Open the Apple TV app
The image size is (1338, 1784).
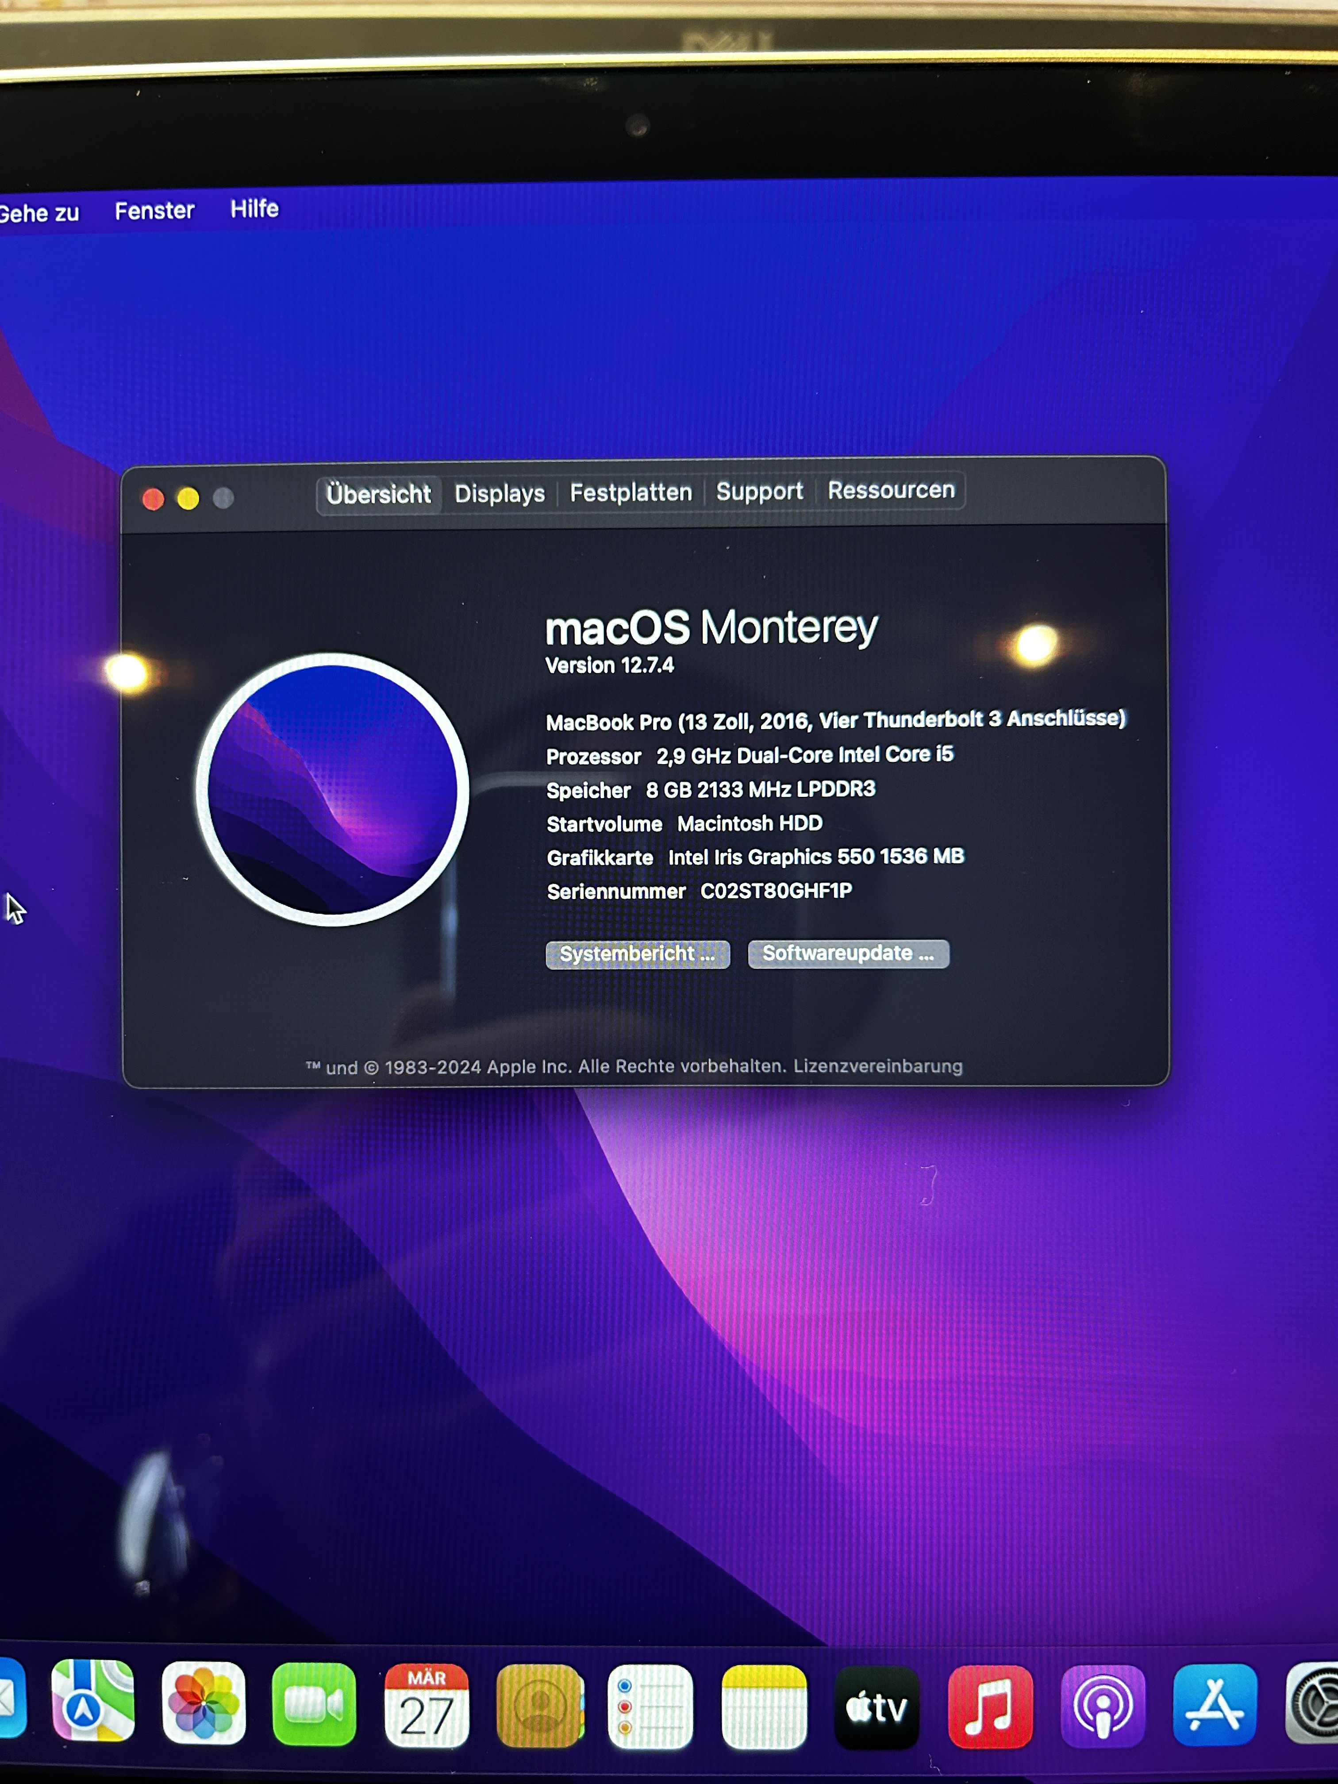[877, 1707]
